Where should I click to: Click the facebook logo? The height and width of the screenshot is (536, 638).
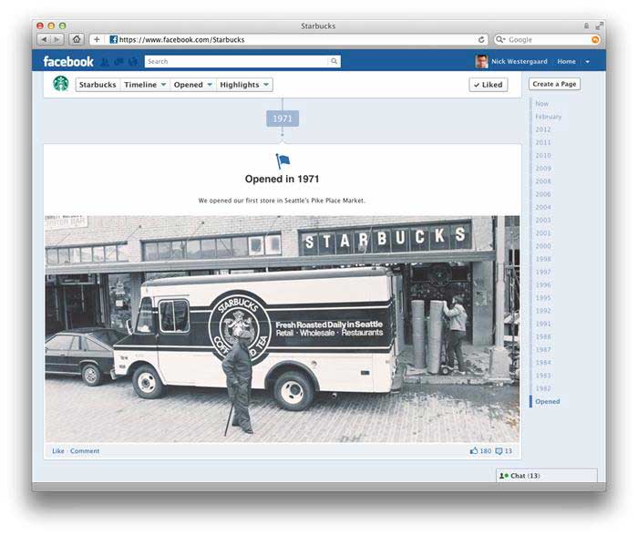pyautogui.click(x=68, y=61)
